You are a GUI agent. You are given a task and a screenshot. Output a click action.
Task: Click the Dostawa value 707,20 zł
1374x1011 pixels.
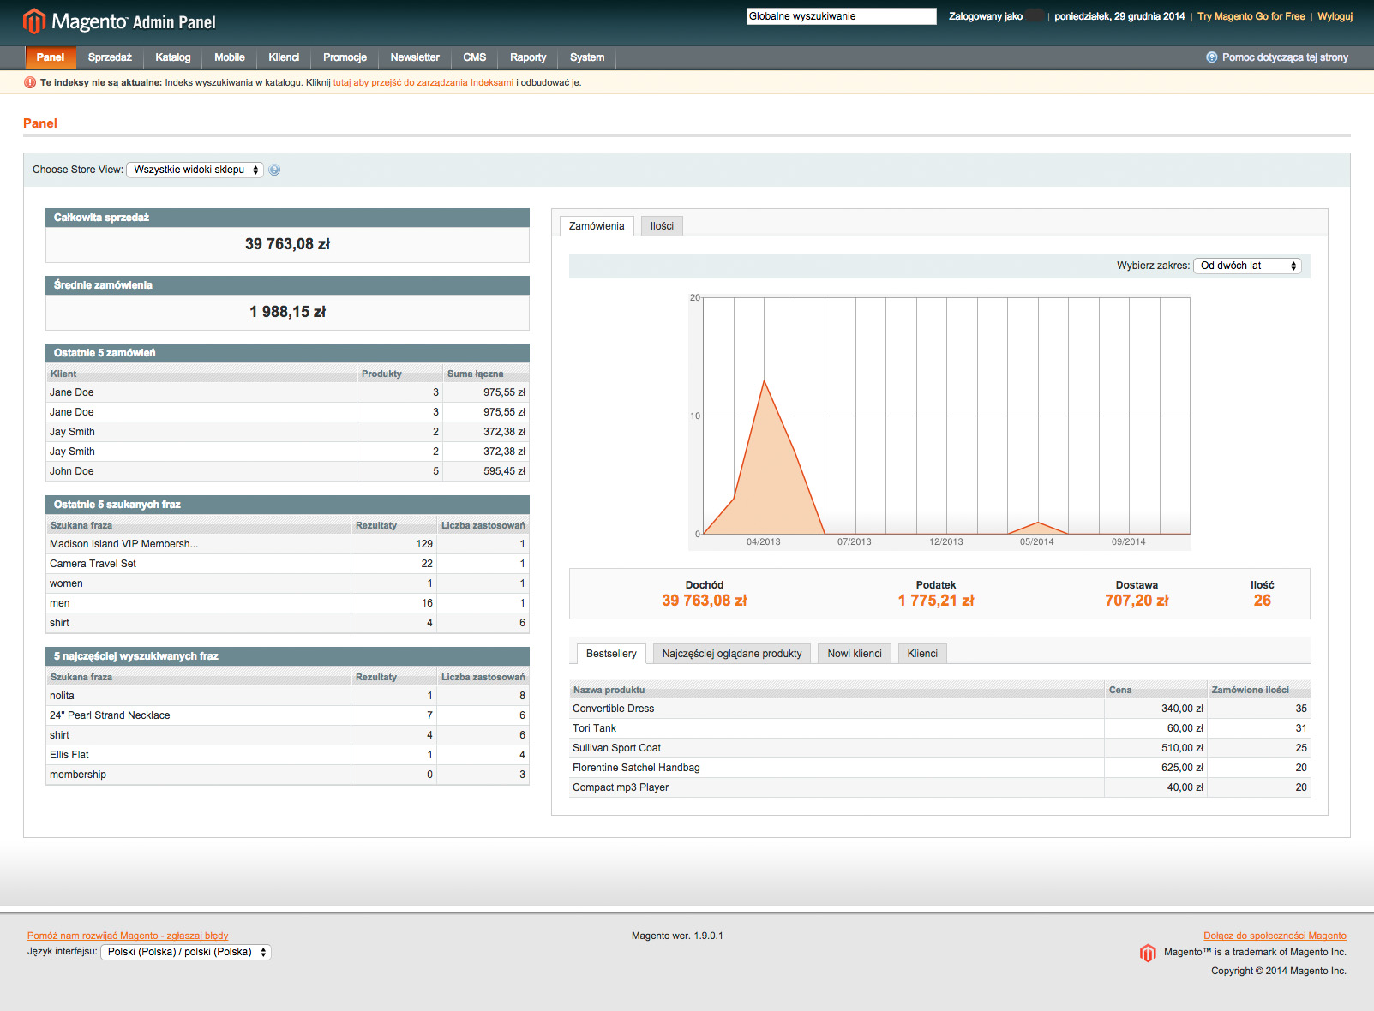[x=1137, y=601]
